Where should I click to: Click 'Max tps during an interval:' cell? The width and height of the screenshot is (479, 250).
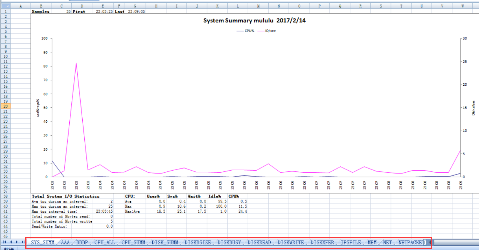click(x=60, y=206)
